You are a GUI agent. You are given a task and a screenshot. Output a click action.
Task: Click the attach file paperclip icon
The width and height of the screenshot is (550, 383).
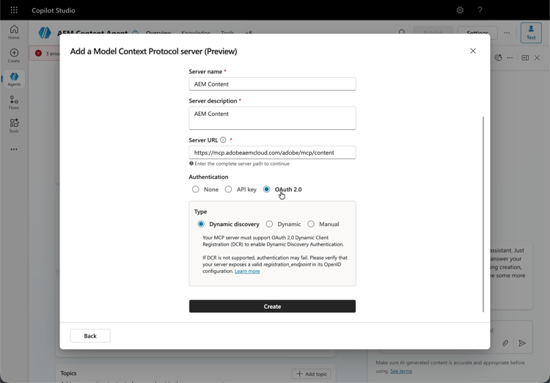point(505,343)
